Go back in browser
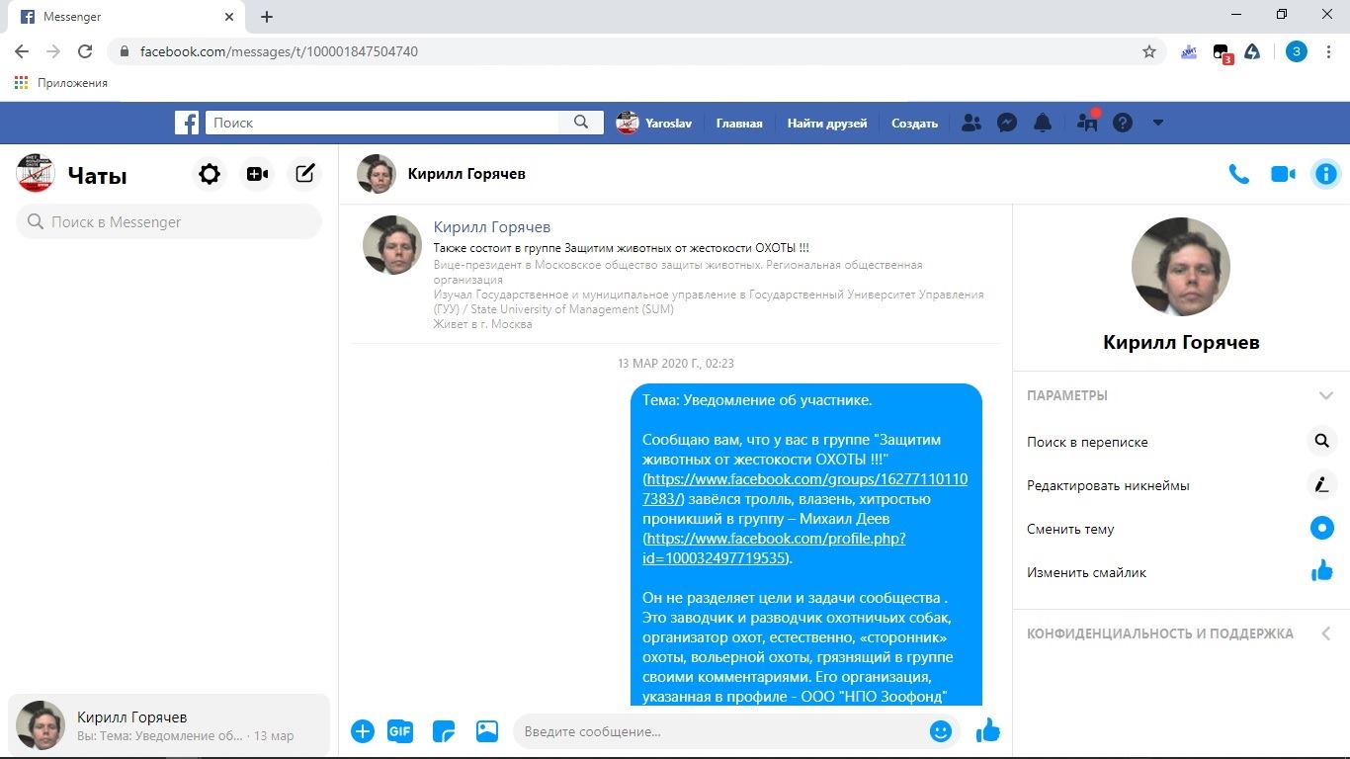The width and height of the screenshot is (1350, 759). pyautogui.click(x=22, y=51)
